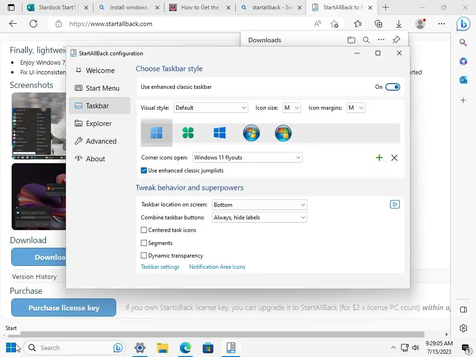This screenshot has width=476, height=357.
Task: Expand the Corner icons open dropdown
Action: point(247,157)
